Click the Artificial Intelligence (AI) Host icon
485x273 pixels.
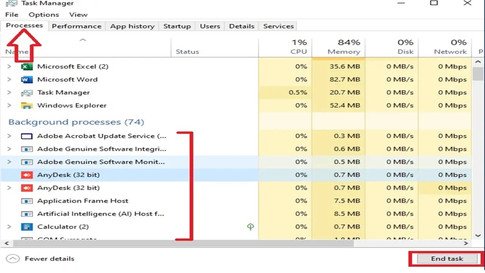pos(27,214)
